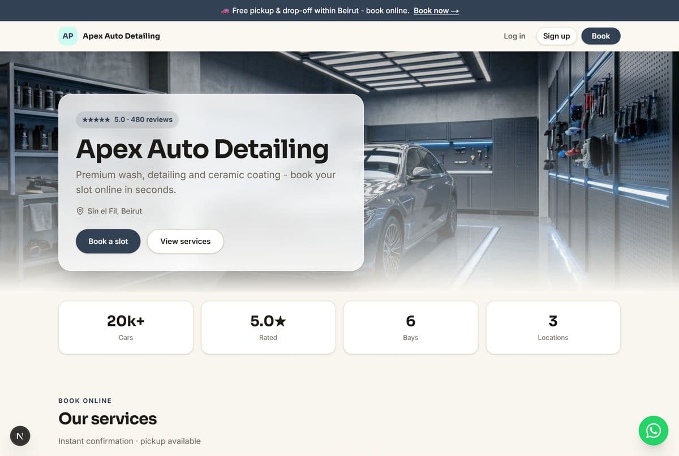Select Sign up in the header

556,36
